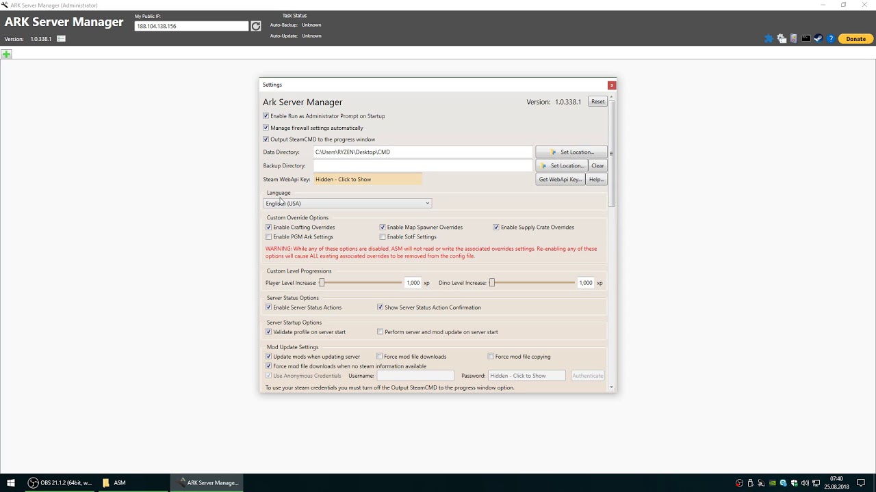Close the Settings dialog
The width and height of the screenshot is (876, 492).
point(612,85)
